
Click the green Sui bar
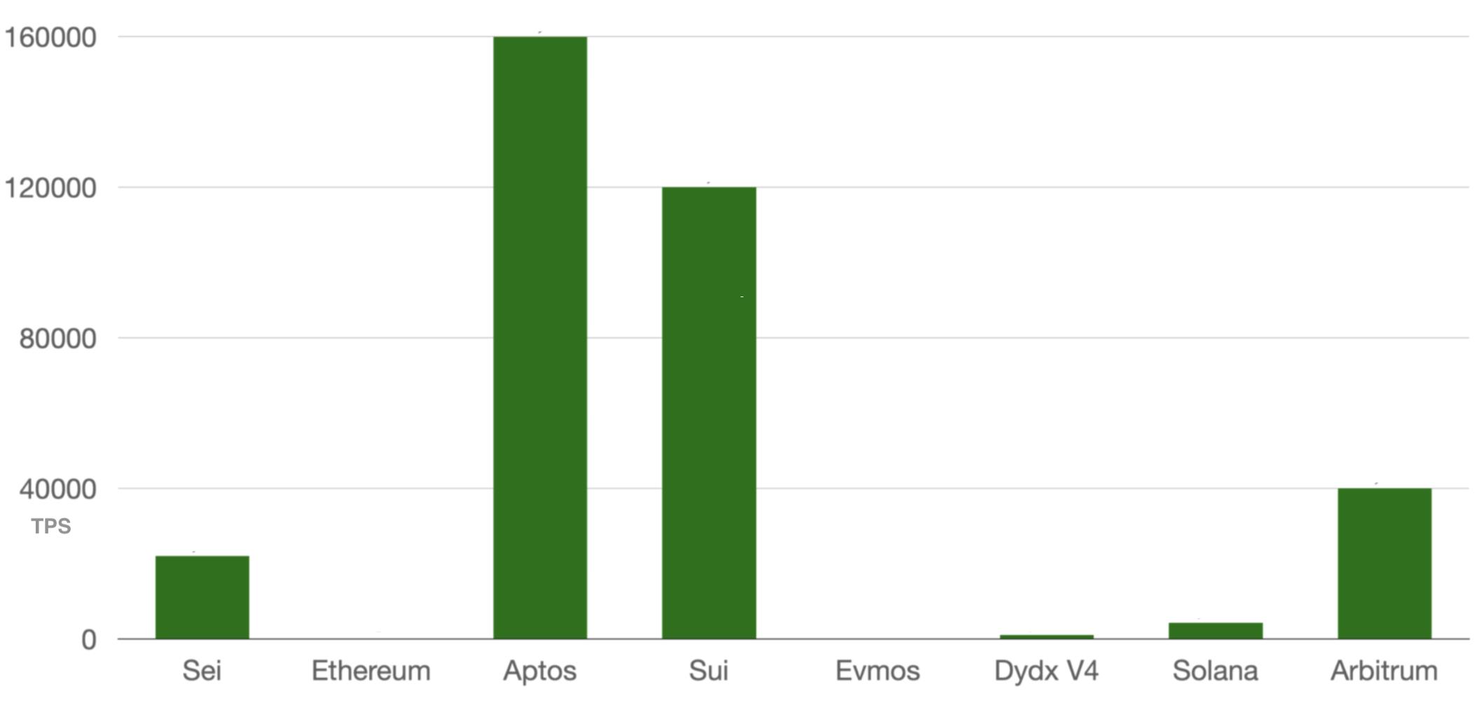click(x=708, y=413)
